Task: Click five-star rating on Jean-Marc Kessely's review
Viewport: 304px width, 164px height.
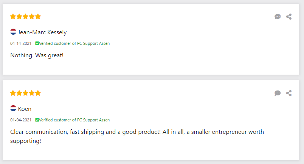Action: coord(25,17)
